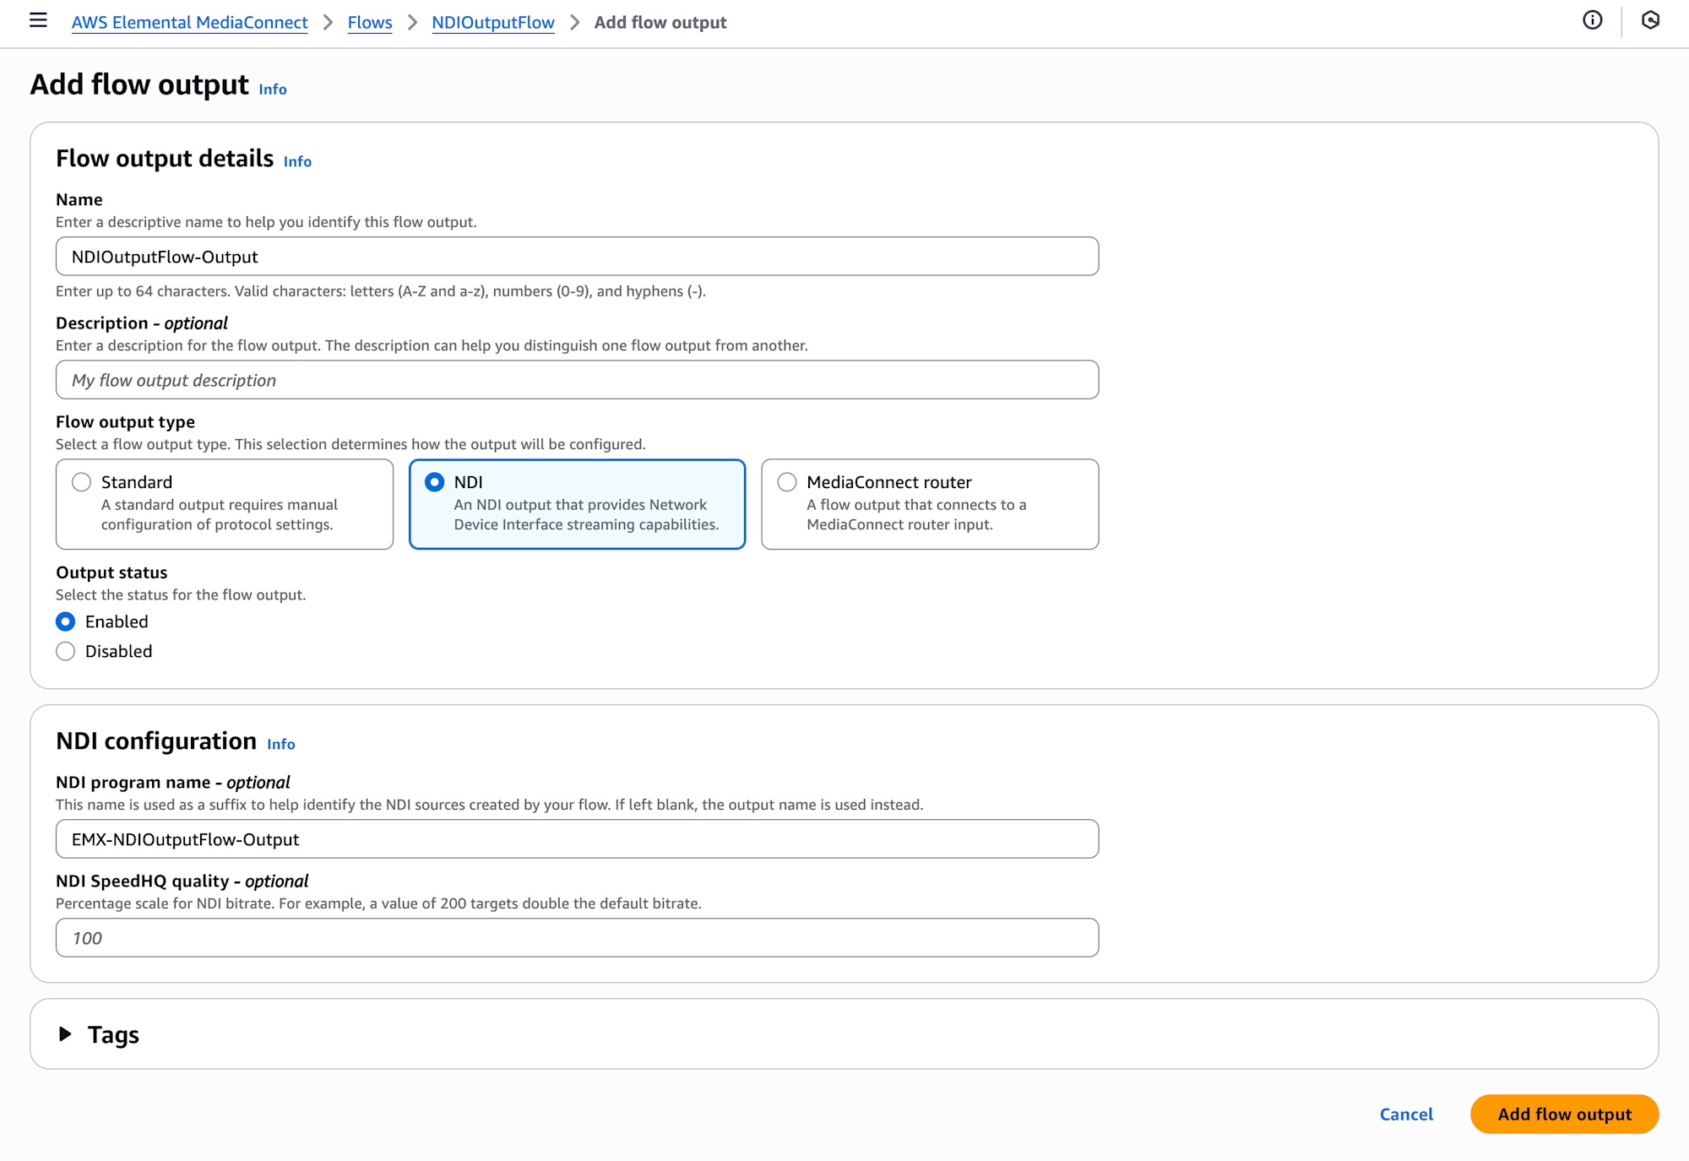Screen dimensions: 1689x1161
Task: Go to AWS Elemental MediaConnect breadcrumb
Action: point(189,23)
